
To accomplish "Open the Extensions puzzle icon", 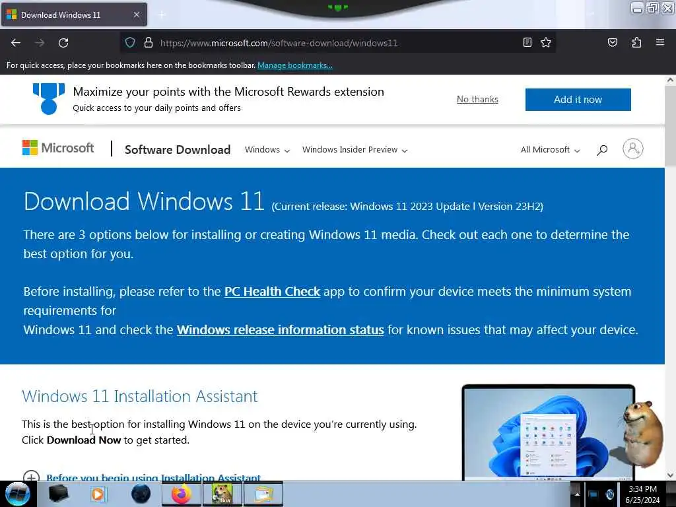I will [x=636, y=42].
